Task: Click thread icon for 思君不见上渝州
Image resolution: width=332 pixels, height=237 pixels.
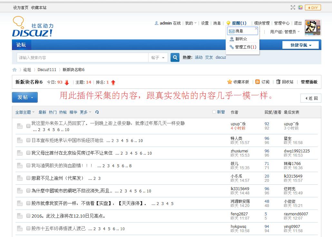Action: click(20, 178)
